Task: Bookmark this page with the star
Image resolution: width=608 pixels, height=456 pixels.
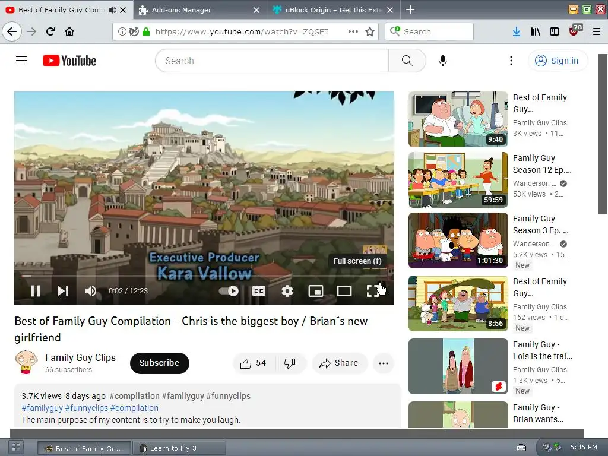Action: 370,31
